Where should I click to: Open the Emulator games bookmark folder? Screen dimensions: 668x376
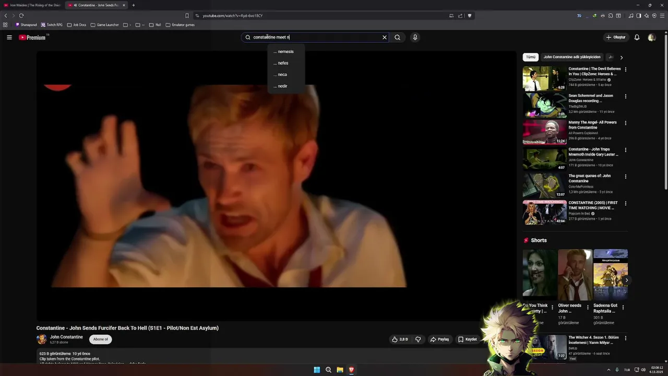(x=180, y=25)
